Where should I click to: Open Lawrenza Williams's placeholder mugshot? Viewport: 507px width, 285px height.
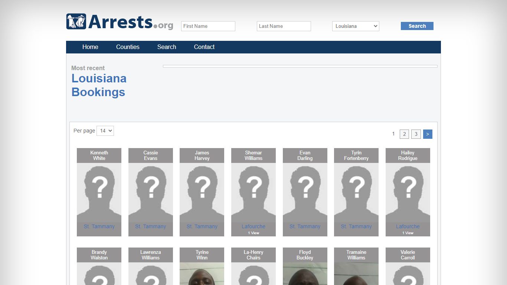[x=151, y=274]
